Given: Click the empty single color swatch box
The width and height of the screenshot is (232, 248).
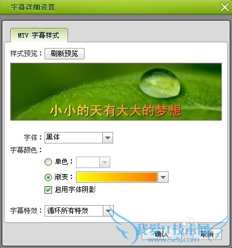Looking at the screenshot, I should pos(88,162).
